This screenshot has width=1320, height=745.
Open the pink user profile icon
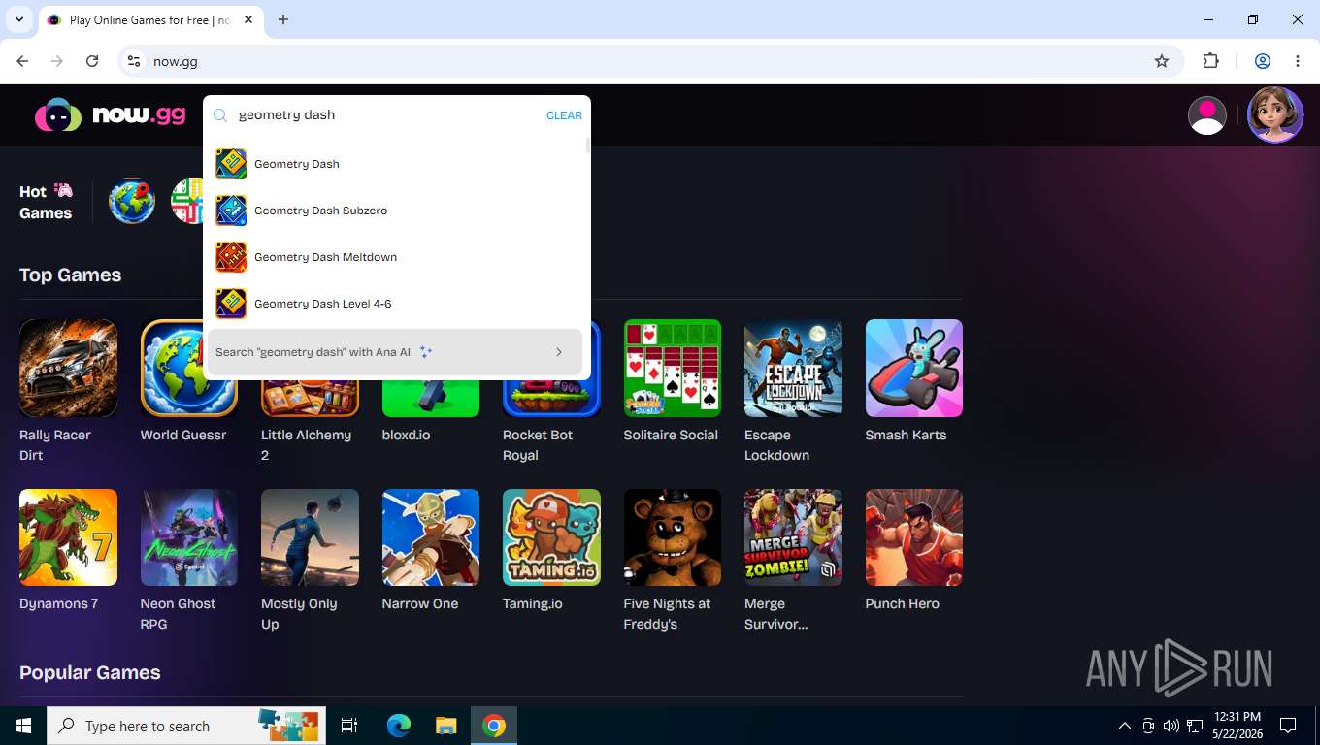tap(1207, 115)
